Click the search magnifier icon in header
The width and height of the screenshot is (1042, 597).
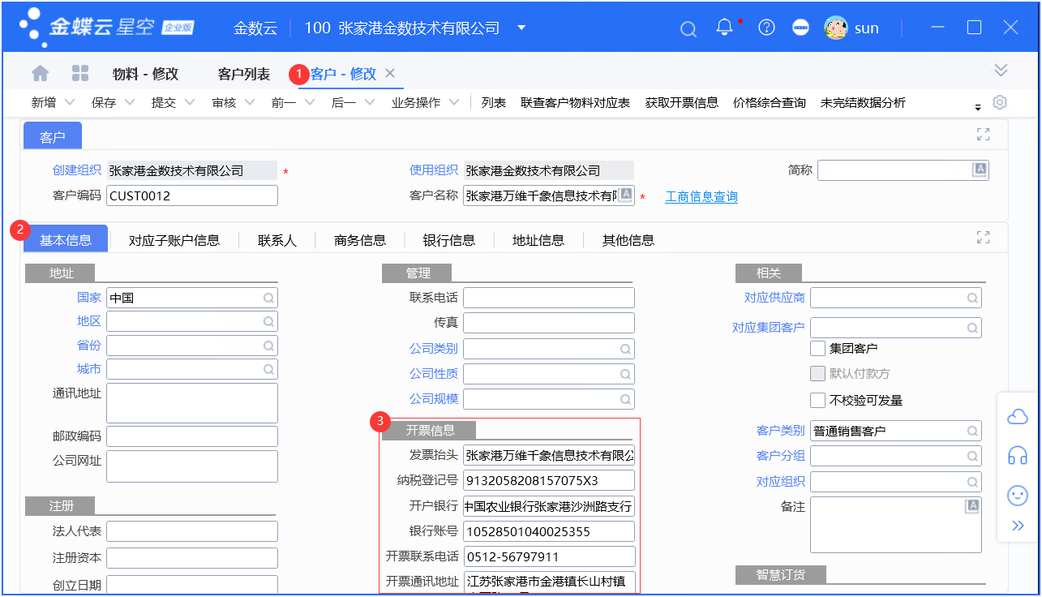click(688, 29)
